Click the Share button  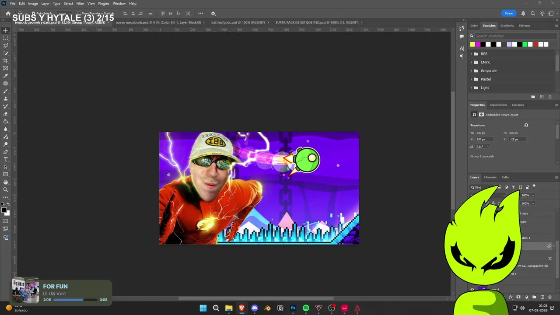508,14
